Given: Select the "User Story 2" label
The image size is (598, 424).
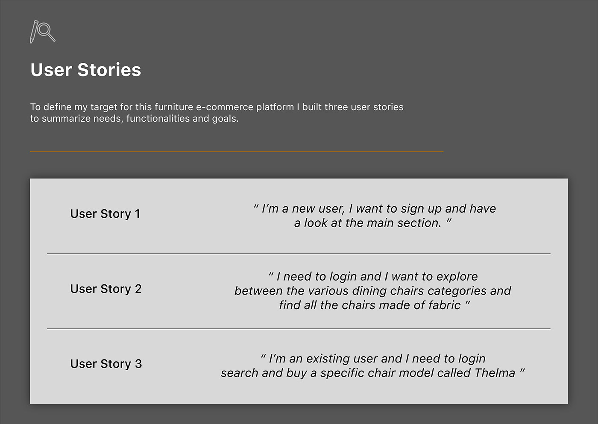Looking at the screenshot, I should pos(106,289).
